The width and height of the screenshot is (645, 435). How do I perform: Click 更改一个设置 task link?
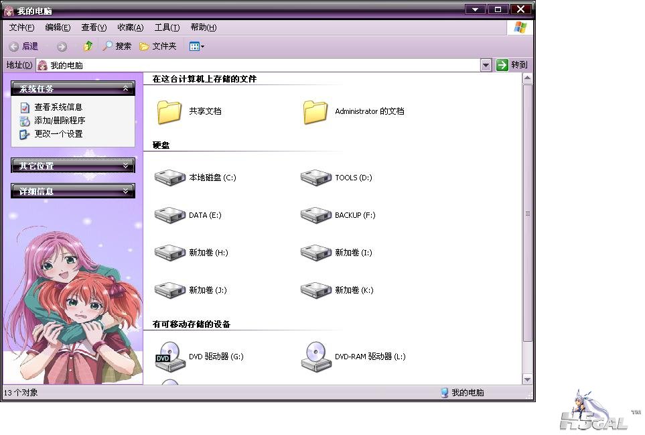tap(58, 134)
